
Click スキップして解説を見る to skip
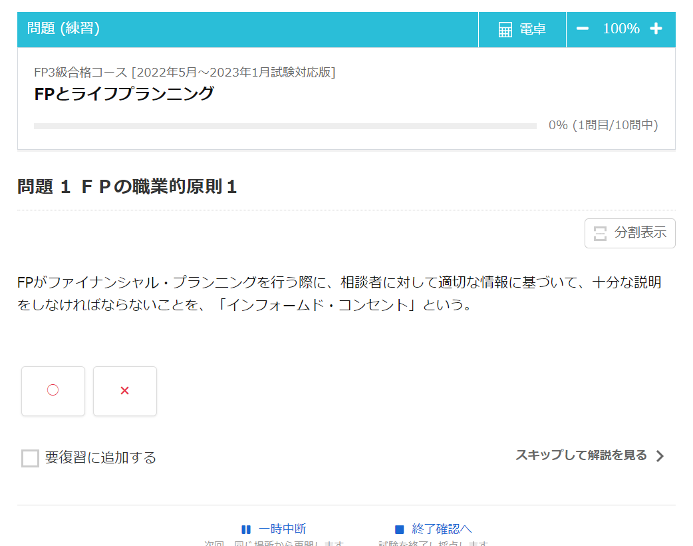click(581, 455)
